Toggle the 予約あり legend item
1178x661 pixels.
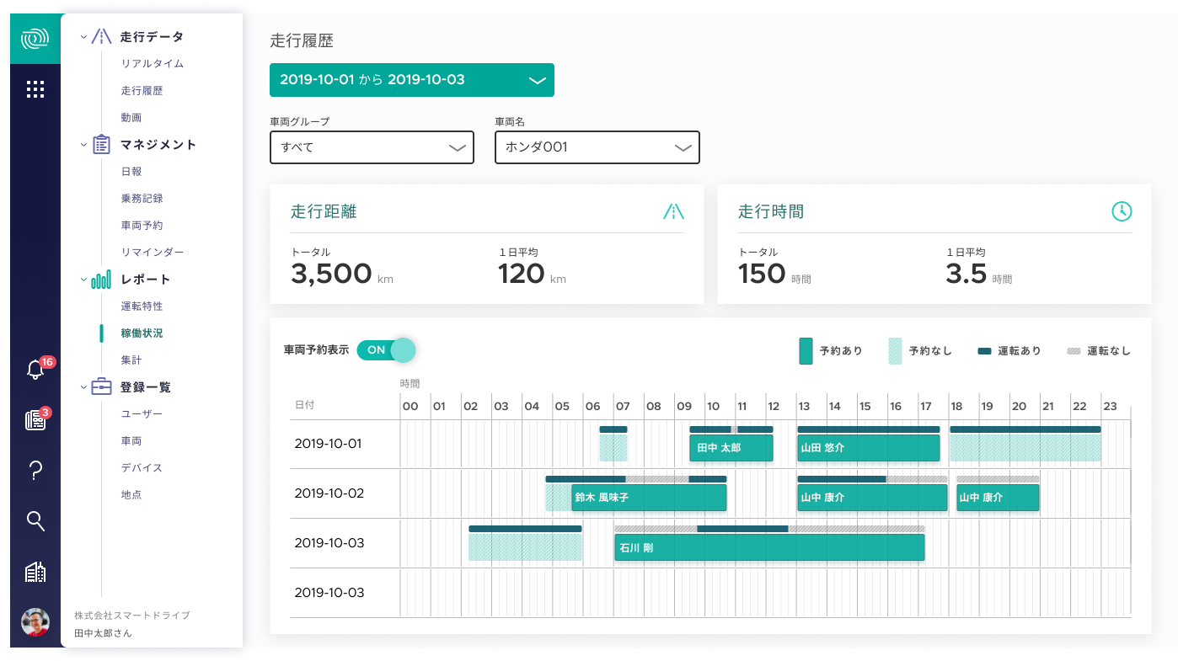pos(831,350)
